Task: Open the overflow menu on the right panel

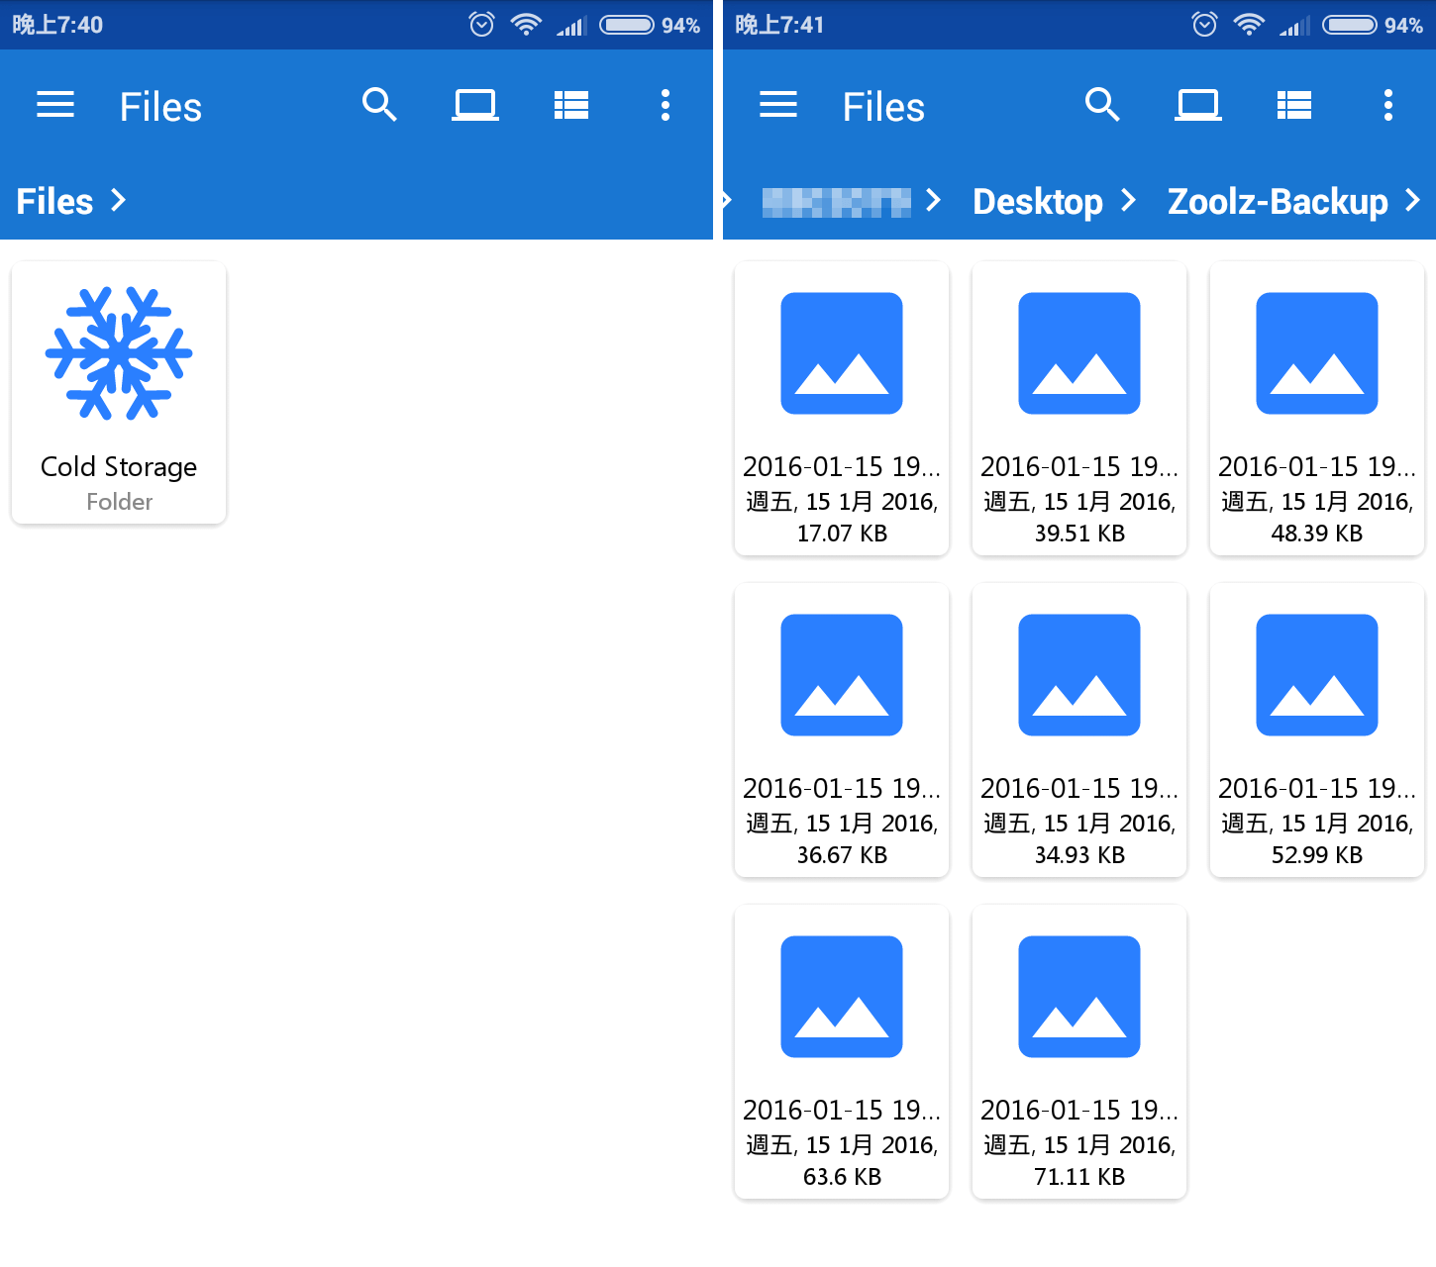Action: click(1388, 105)
